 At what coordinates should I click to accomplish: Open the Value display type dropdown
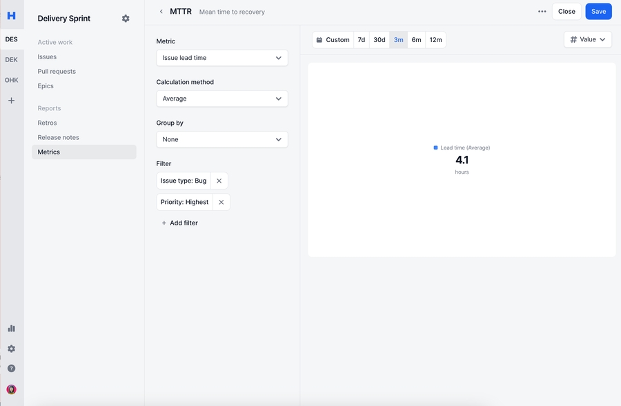(x=587, y=40)
